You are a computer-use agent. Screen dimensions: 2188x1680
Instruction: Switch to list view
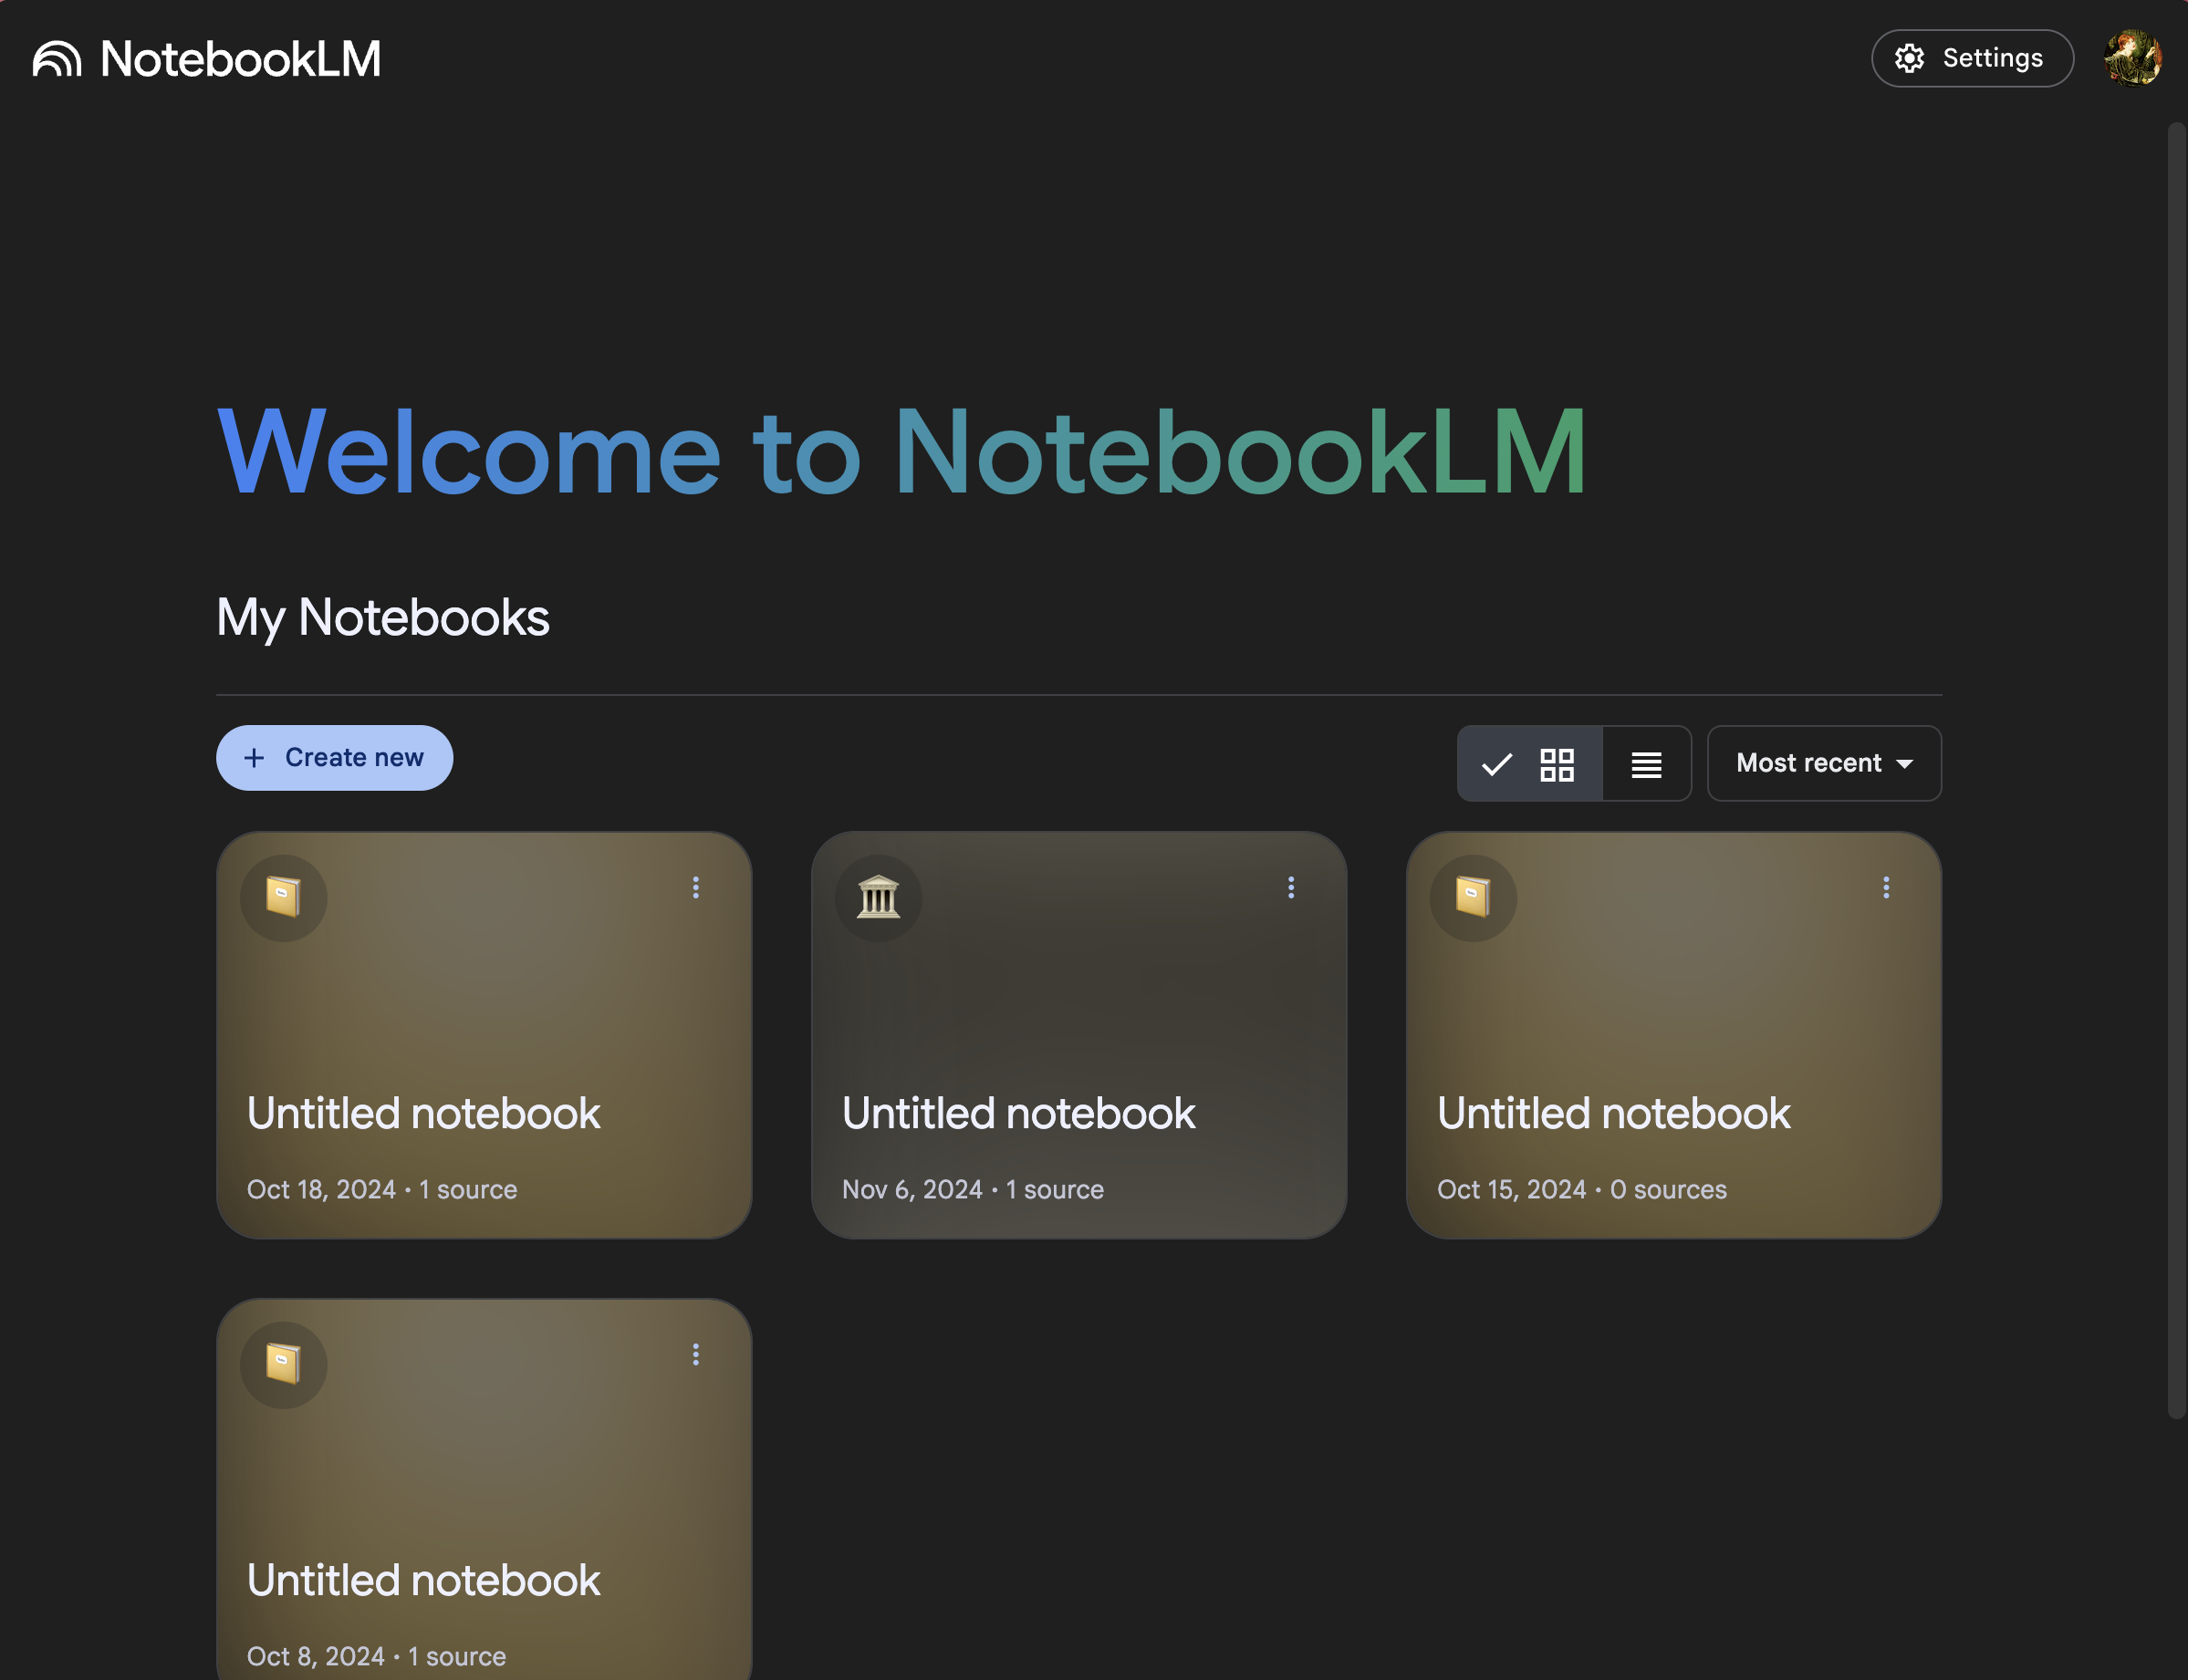pos(1646,764)
